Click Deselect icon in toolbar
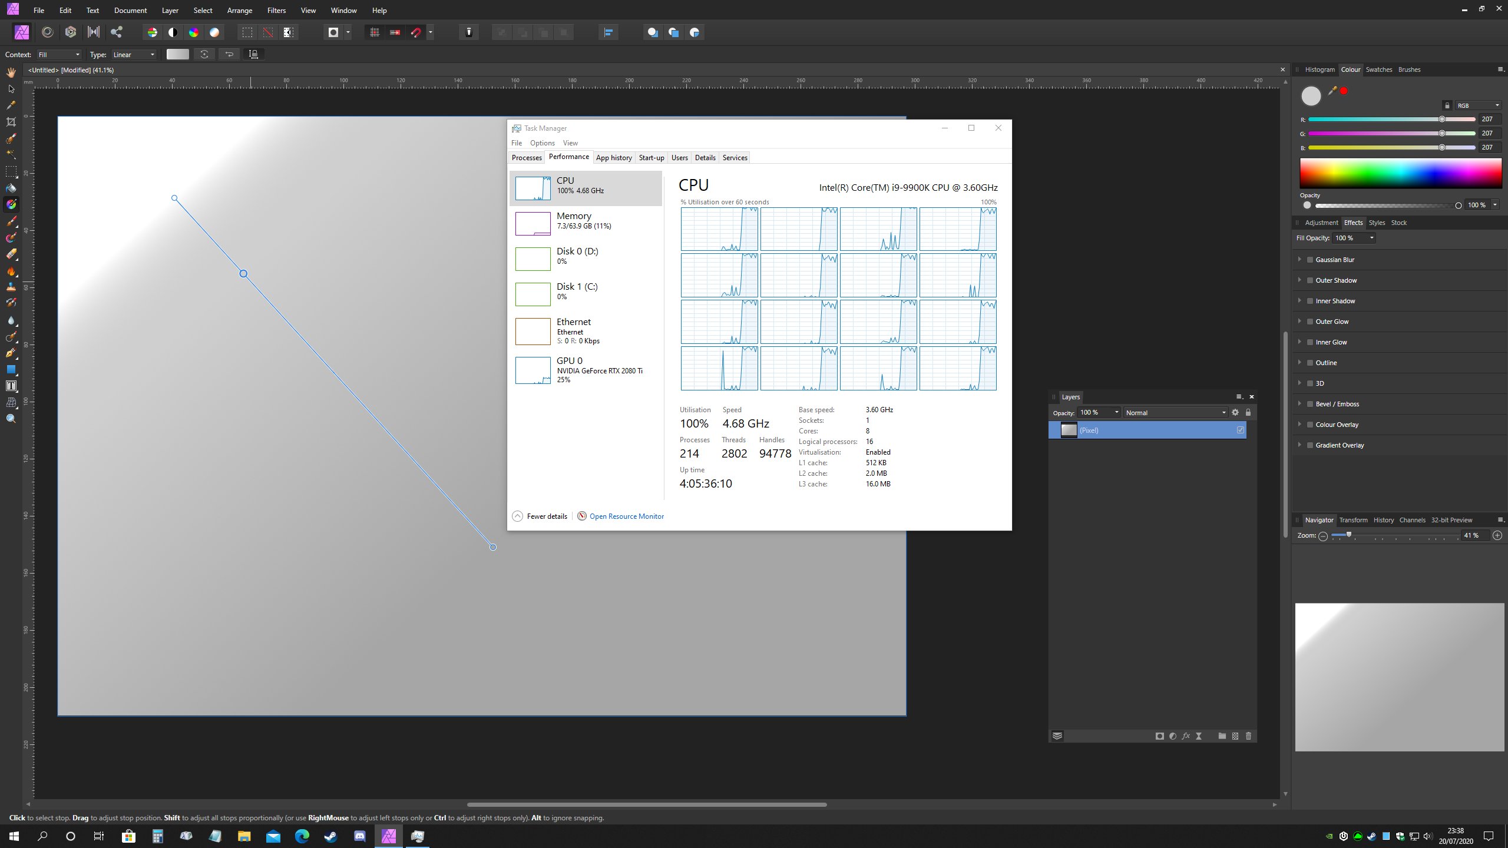Viewport: 1508px width, 848px height. [x=268, y=32]
